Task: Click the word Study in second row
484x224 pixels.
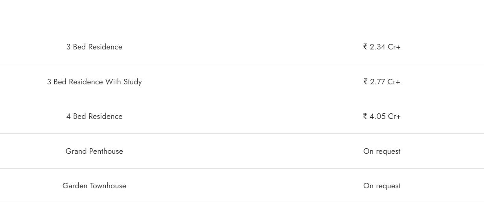Action: point(133,82)
